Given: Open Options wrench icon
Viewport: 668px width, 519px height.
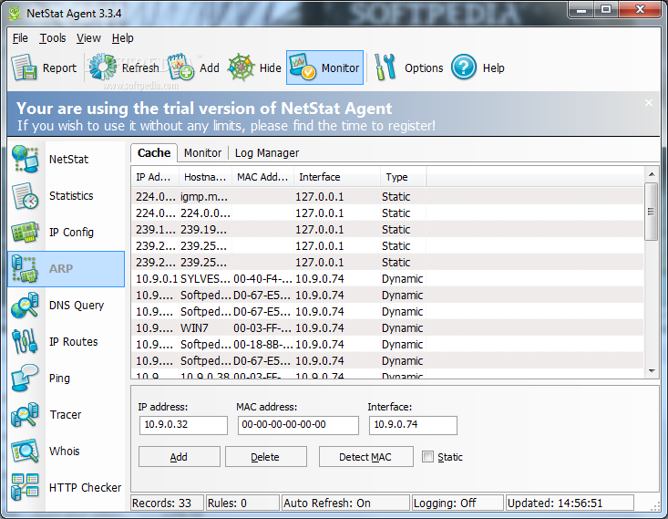Looking at the screenshot, I should click(x=385, y=67).
